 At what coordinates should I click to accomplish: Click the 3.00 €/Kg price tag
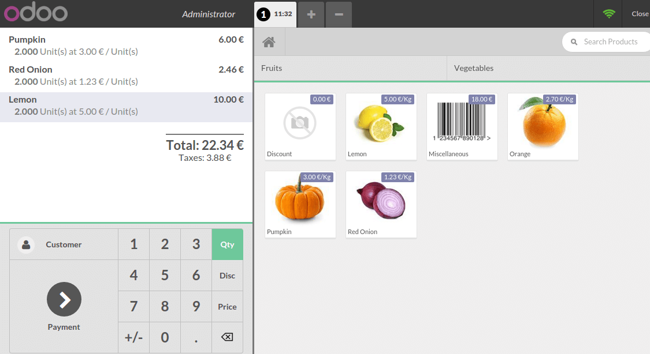[317, 177]
